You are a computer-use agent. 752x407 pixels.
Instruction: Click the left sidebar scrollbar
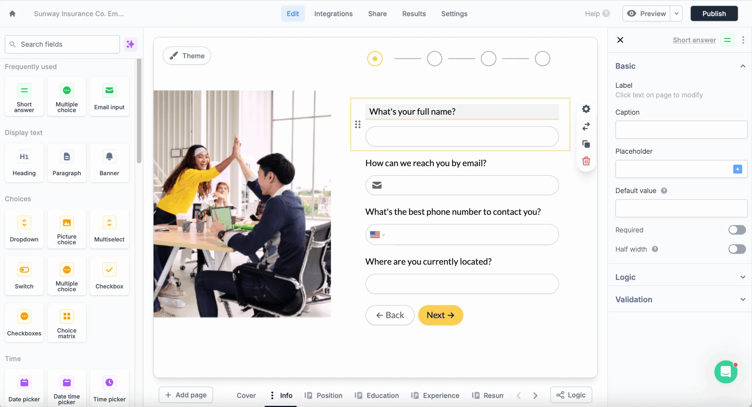click(139, 111)
